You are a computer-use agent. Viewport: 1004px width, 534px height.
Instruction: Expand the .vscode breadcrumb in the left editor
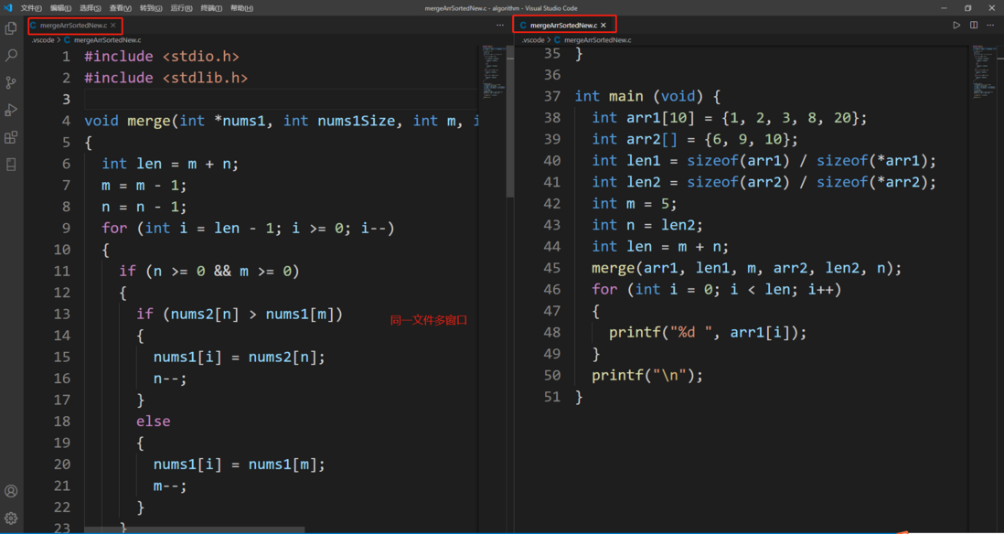(43, 39)
